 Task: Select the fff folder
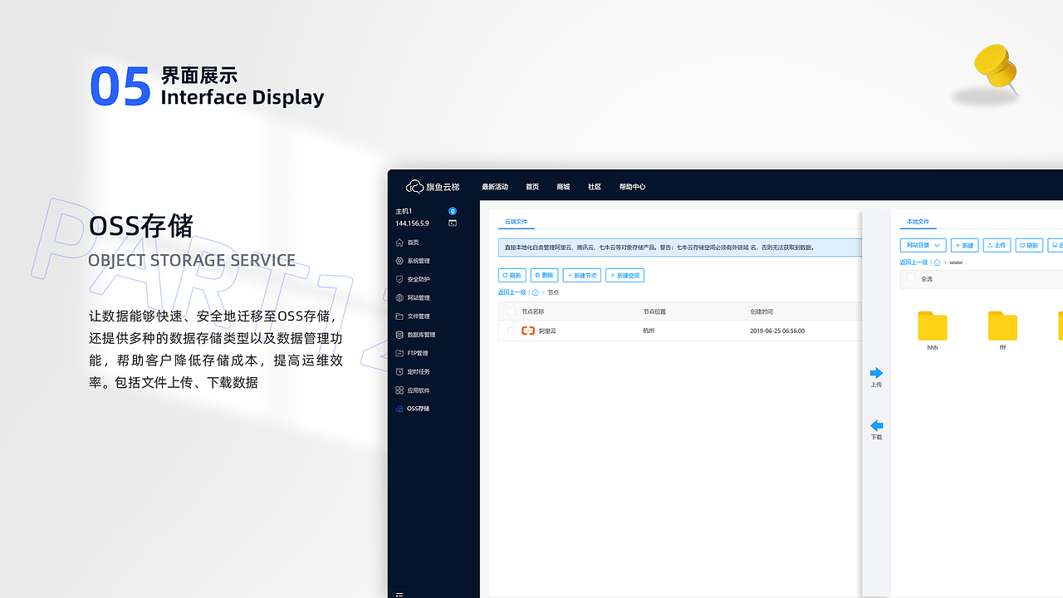tap(1002, 326)
